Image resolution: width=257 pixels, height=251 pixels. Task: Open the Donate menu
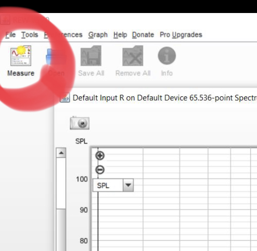click(x=143, y=35)
